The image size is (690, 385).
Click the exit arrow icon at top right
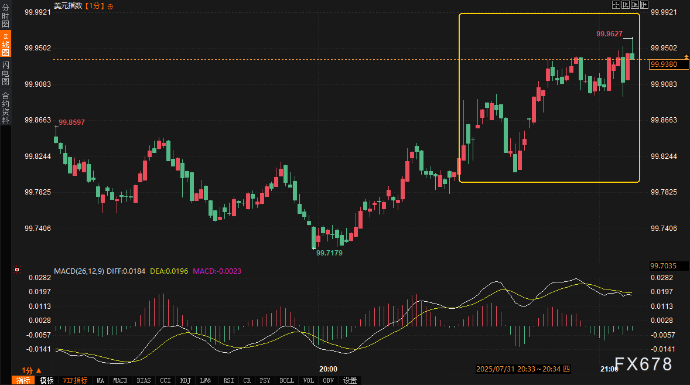[644, 5]
